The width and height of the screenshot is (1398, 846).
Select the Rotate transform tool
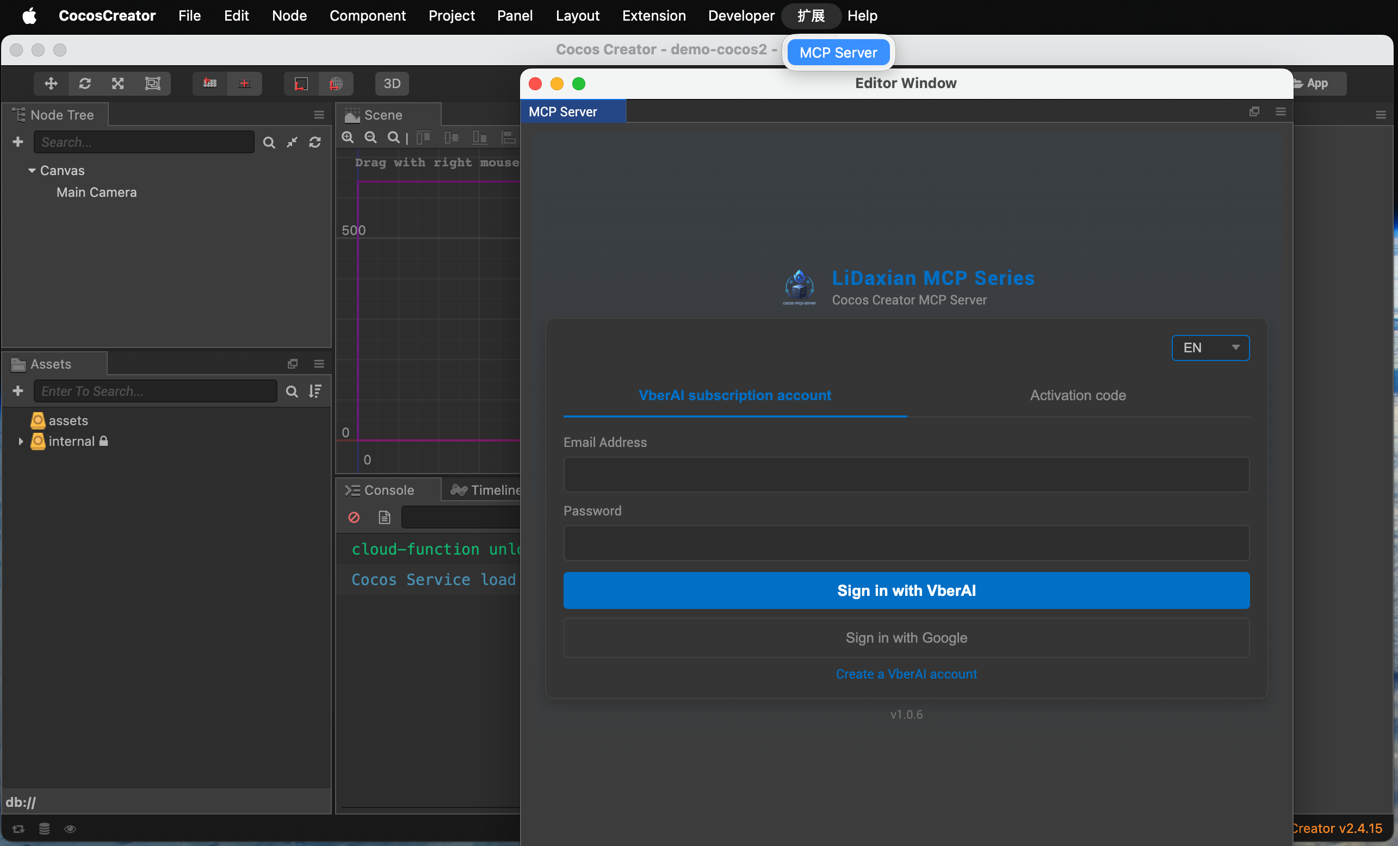[85, 84]
